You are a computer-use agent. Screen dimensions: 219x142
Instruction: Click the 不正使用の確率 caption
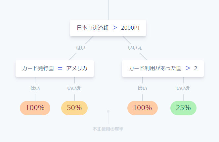pos(108,129)
